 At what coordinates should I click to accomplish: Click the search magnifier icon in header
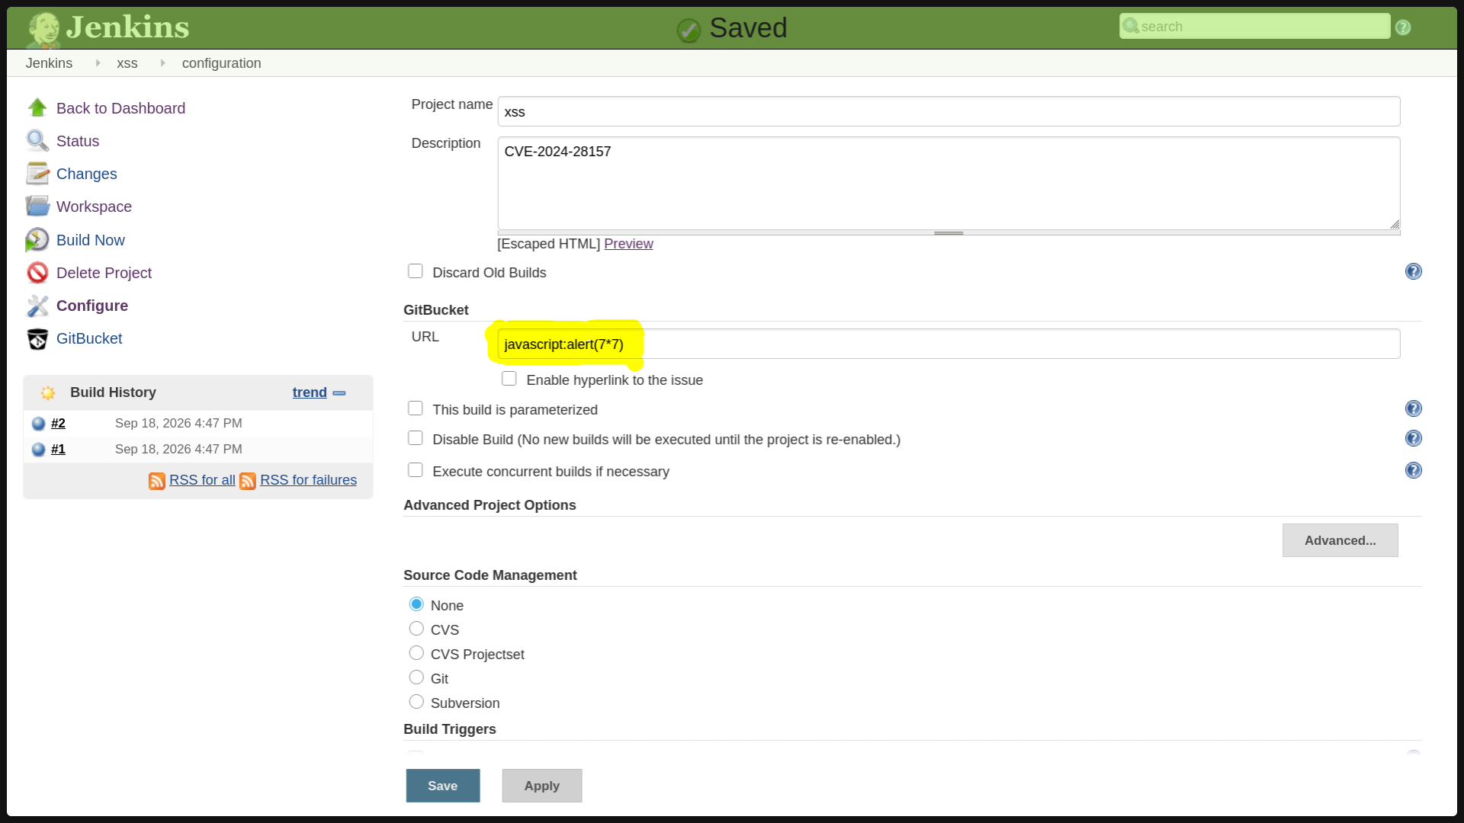click(x=1131, y=26)
